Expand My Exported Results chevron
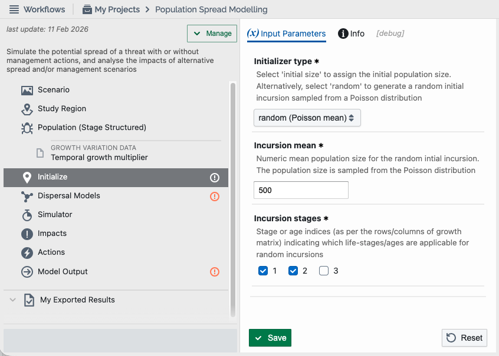The image size is (499, 356). [x=12, y=300]
